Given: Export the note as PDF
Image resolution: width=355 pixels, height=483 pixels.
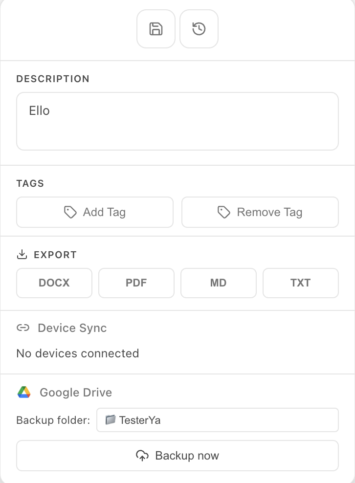Looking at the screenshot, I should tap(136, 283).
